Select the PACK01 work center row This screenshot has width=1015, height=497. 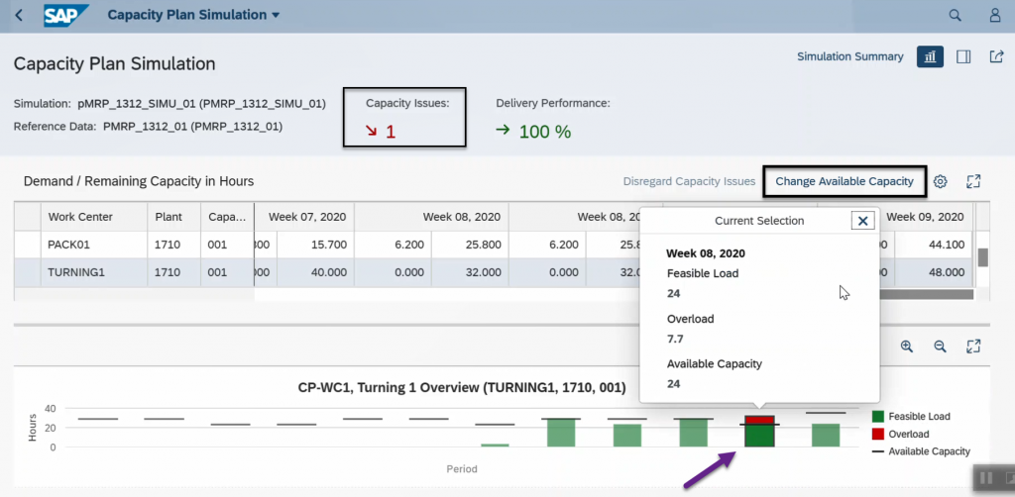tap(495, 245)
